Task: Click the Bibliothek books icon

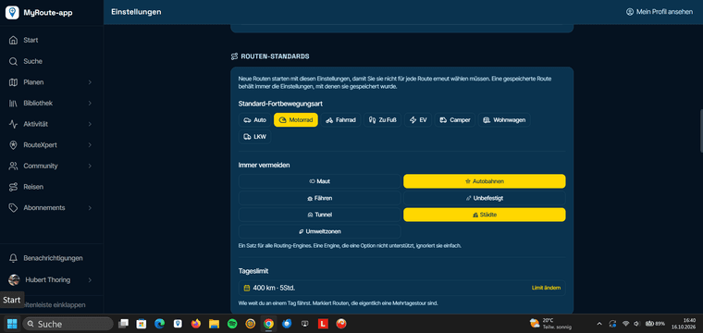Action: (x=14, y=103)
